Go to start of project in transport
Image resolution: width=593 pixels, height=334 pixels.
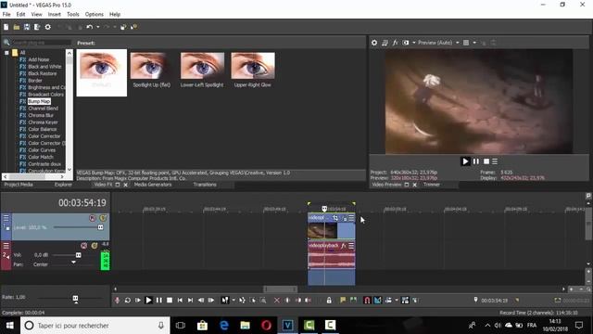tap(180, 301)
